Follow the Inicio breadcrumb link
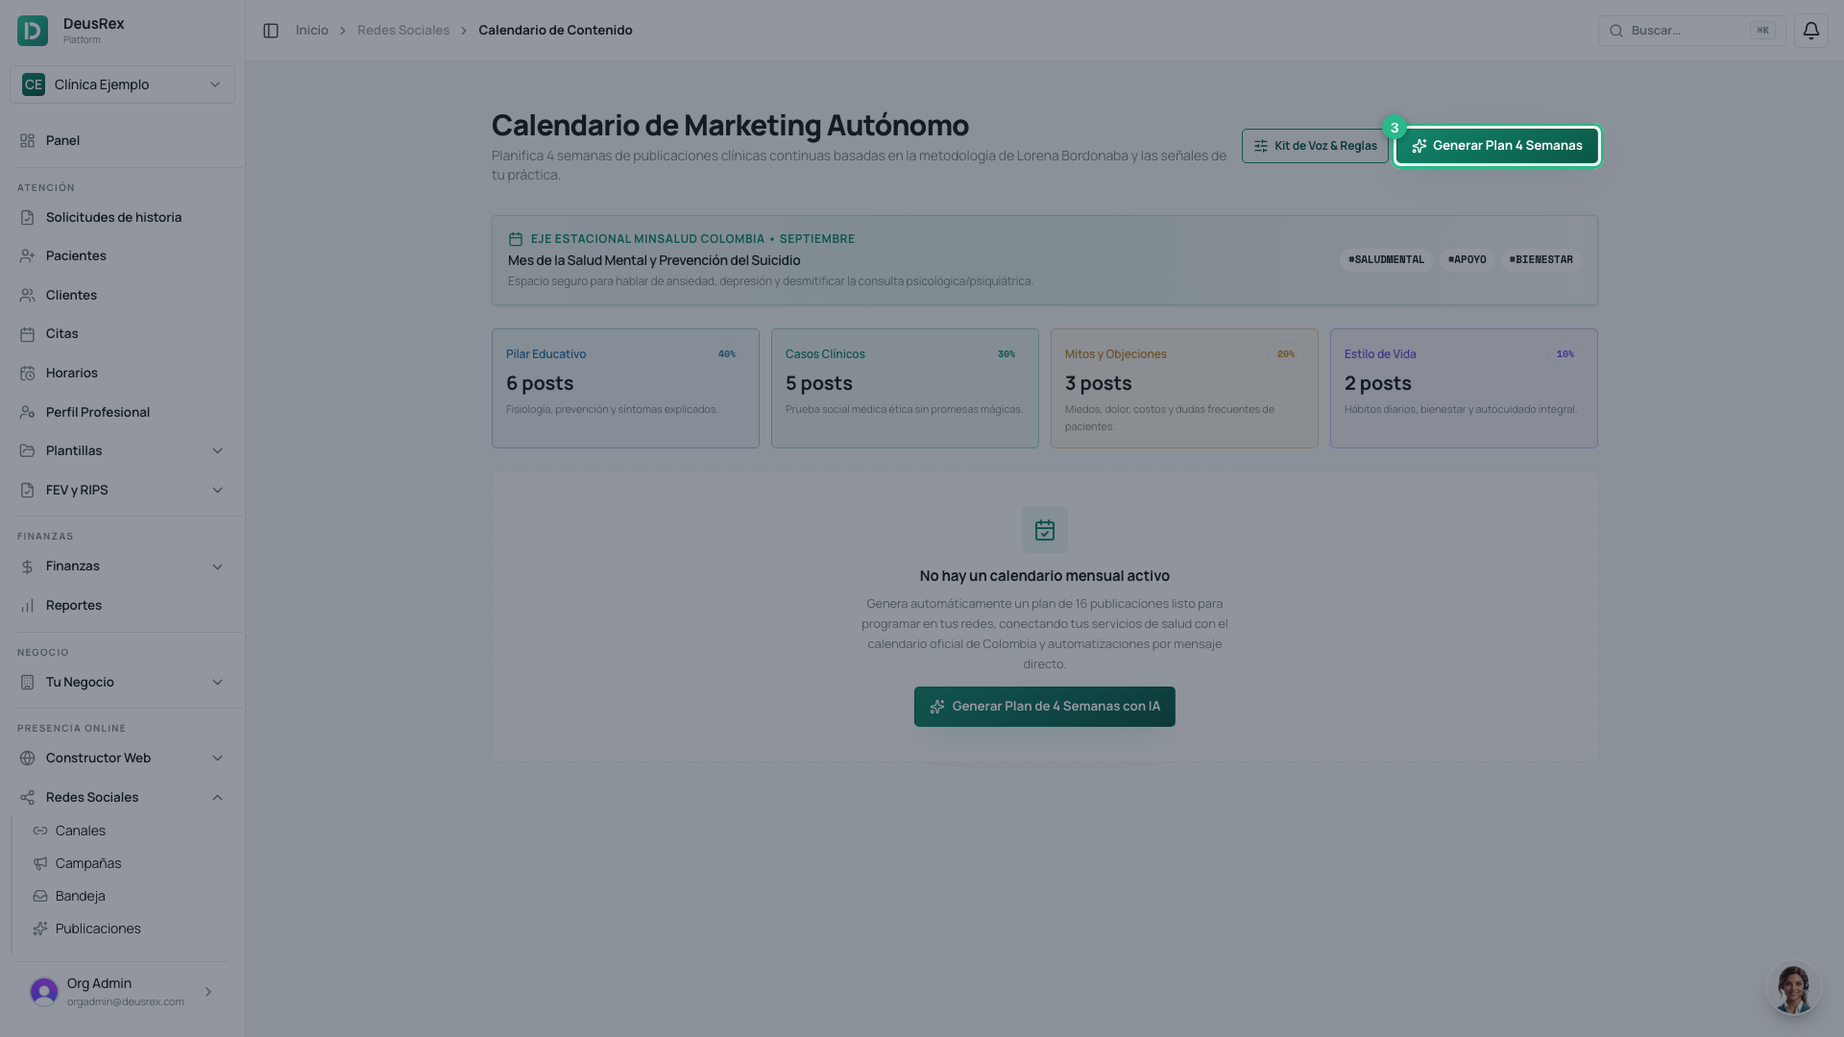Screen dimensions: 1844x1037 (x=312, y=31)
